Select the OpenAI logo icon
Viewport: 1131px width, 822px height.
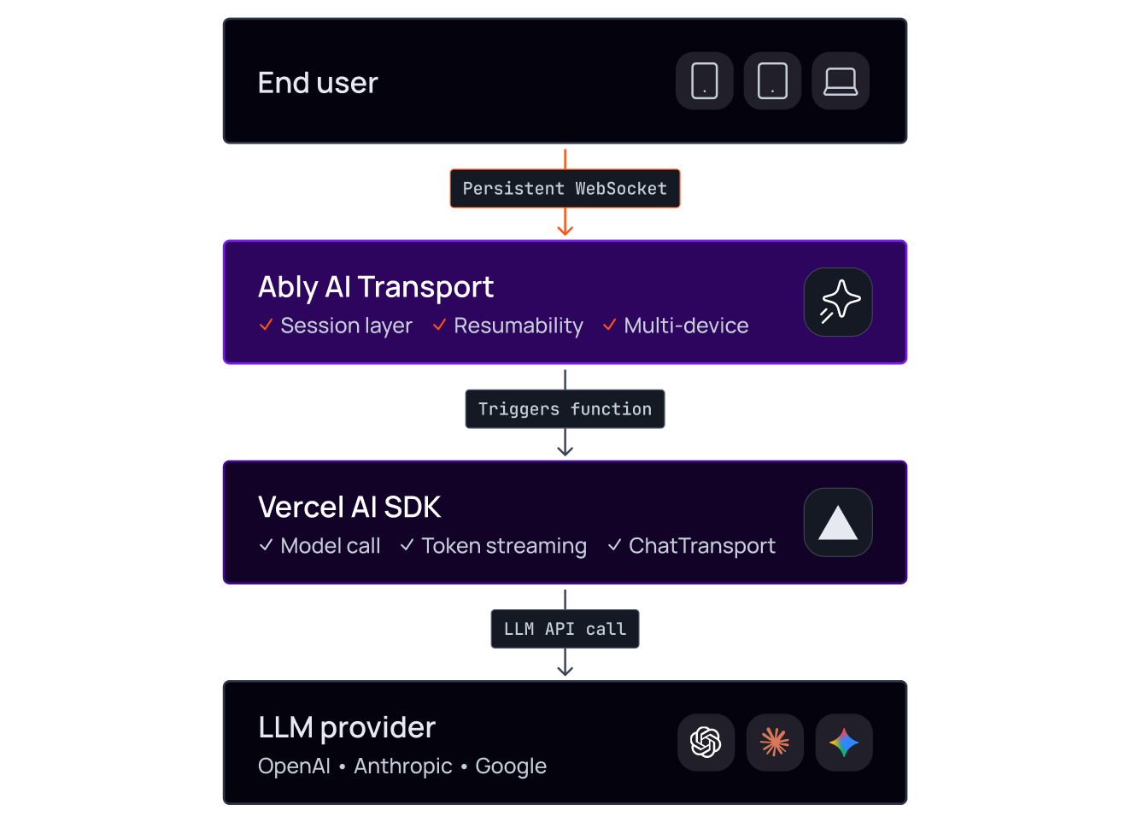coord(706,743)
